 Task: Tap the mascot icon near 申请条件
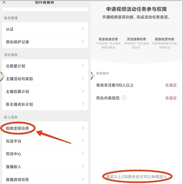(92, 76)
